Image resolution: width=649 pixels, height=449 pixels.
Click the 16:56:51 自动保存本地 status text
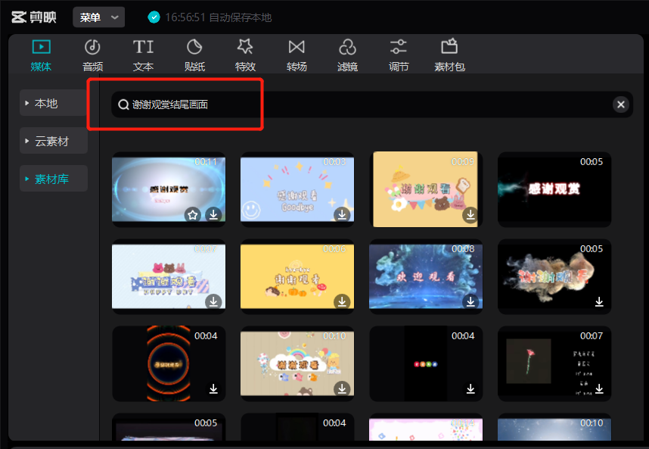[x=218, y=17]
